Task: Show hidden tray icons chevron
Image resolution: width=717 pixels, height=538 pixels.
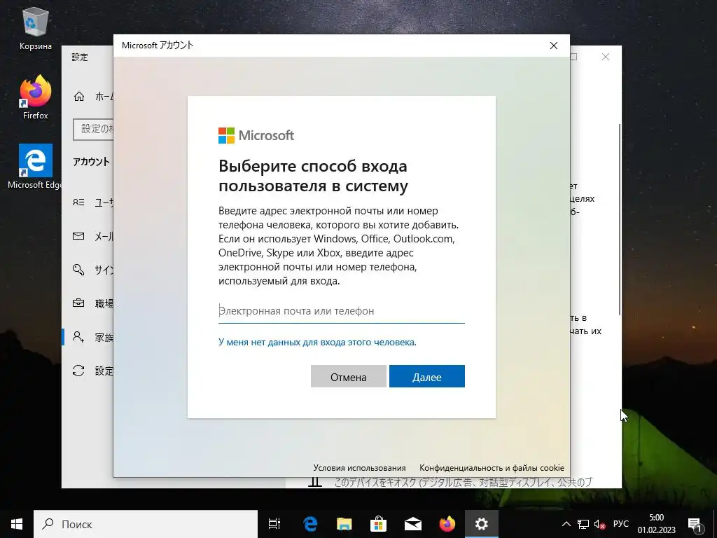Action: [566, 524]
